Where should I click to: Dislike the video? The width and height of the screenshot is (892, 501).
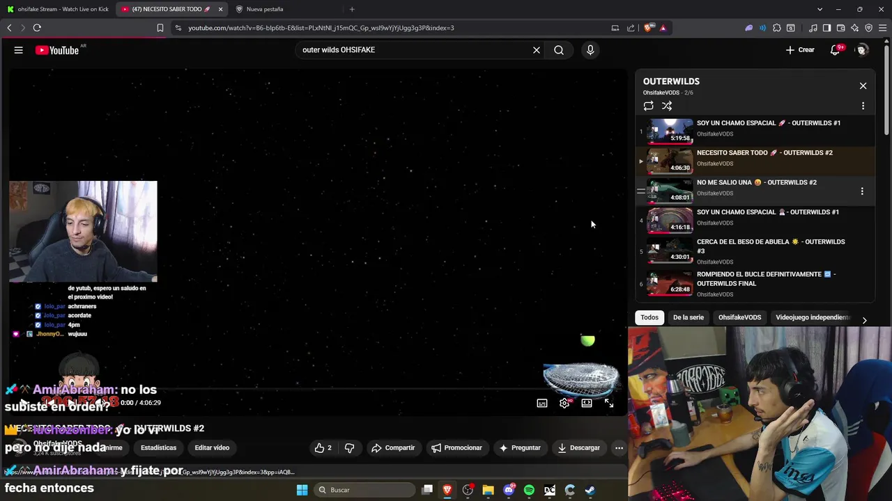[x=350, y=448]
